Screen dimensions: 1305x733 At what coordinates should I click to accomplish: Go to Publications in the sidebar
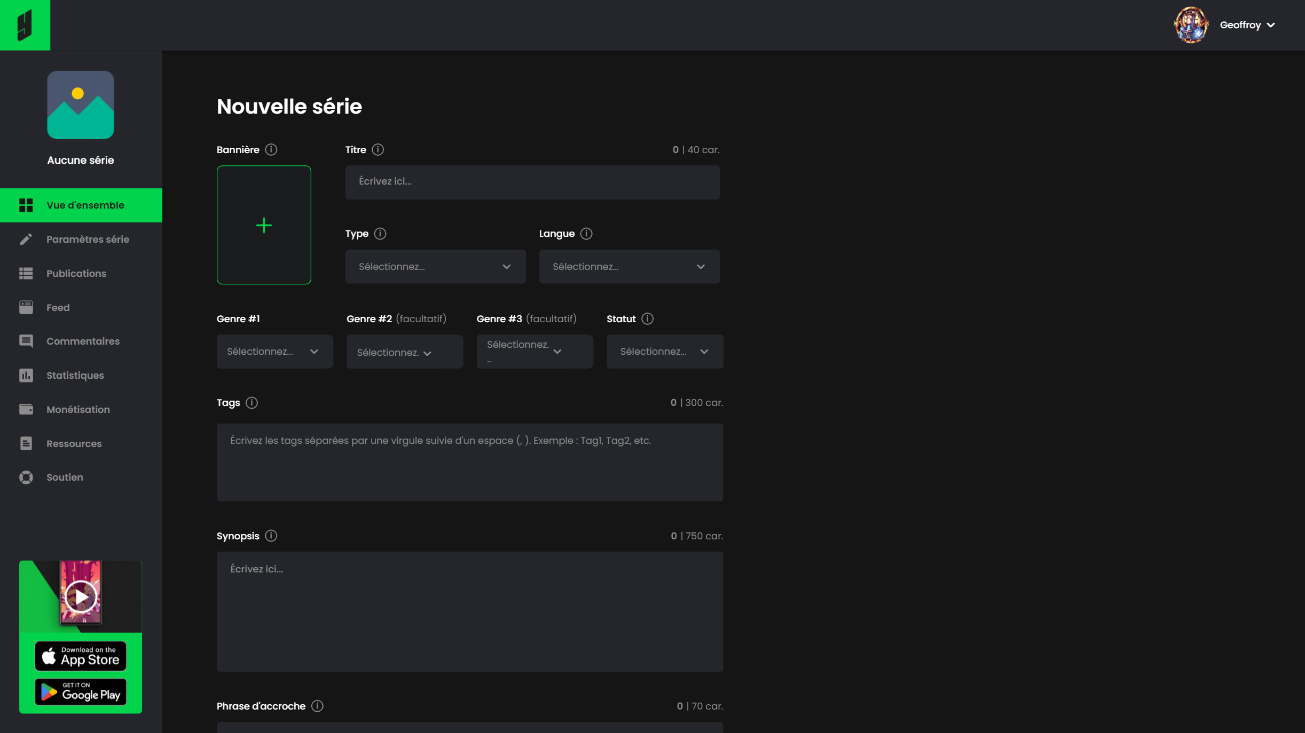[76, 274]
